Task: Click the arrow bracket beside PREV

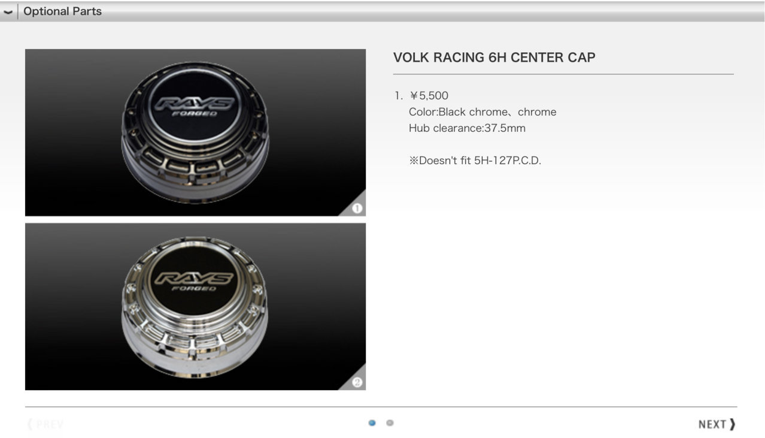Action: [30, 424]
